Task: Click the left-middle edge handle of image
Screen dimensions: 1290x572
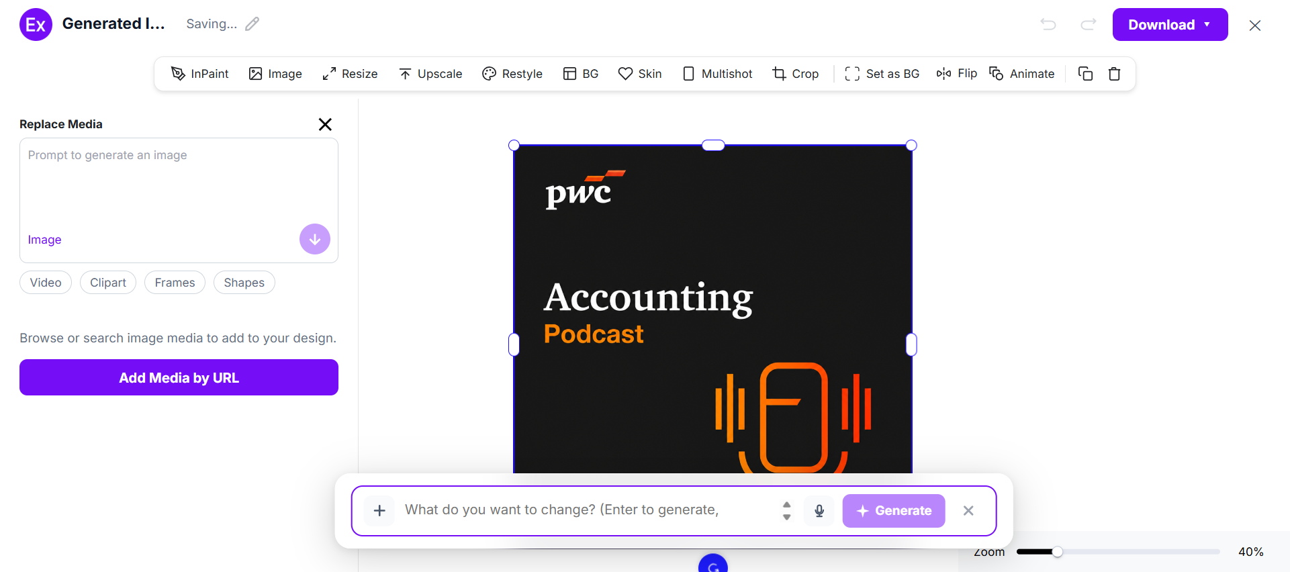Action: pos(514,344)
